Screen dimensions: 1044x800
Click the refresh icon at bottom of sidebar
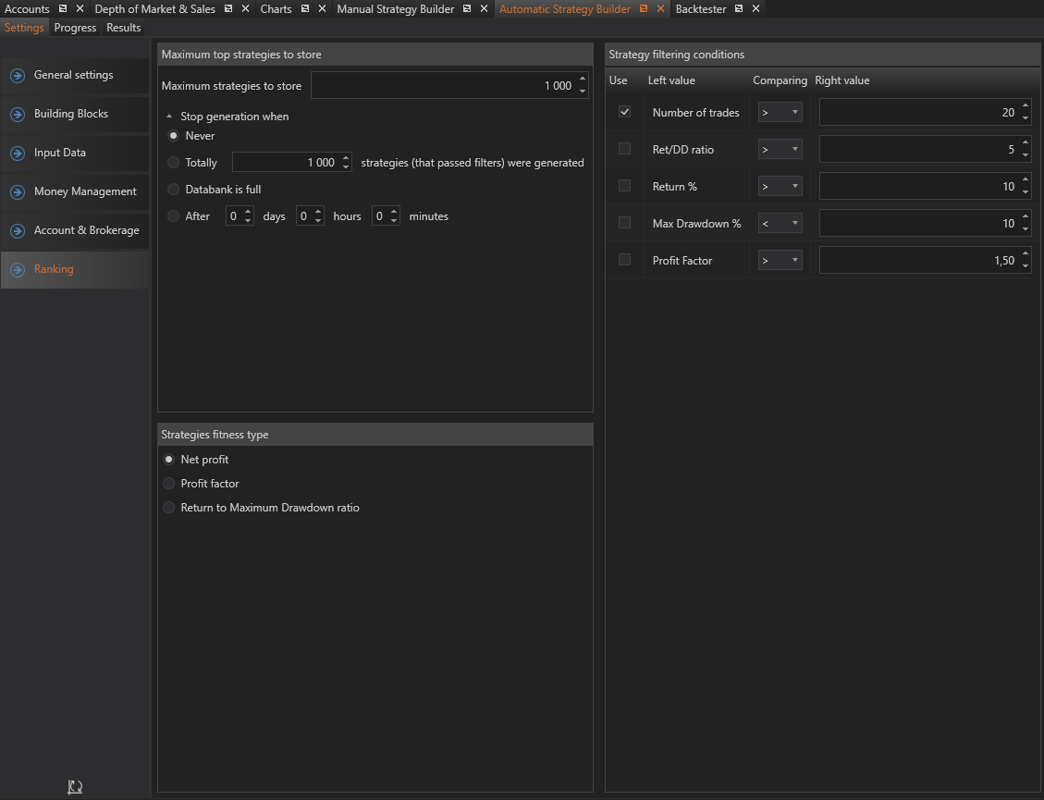pos(75,787)
